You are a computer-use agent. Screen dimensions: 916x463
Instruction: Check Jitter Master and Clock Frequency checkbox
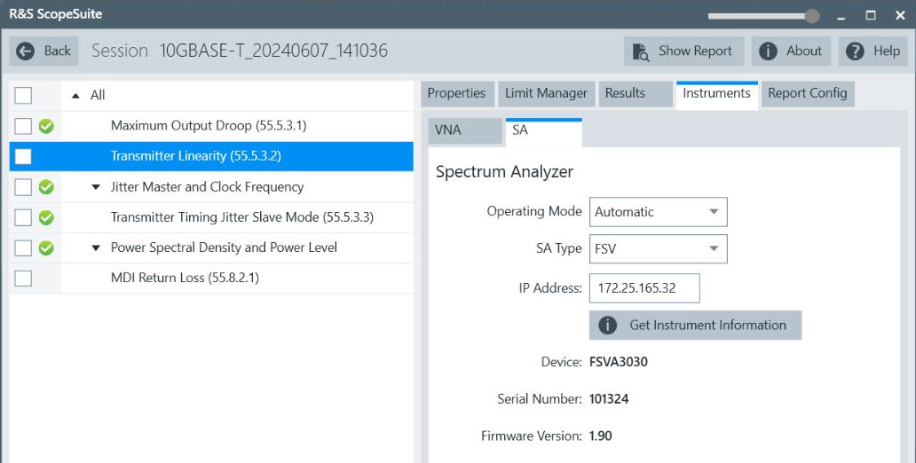point(23,187)
